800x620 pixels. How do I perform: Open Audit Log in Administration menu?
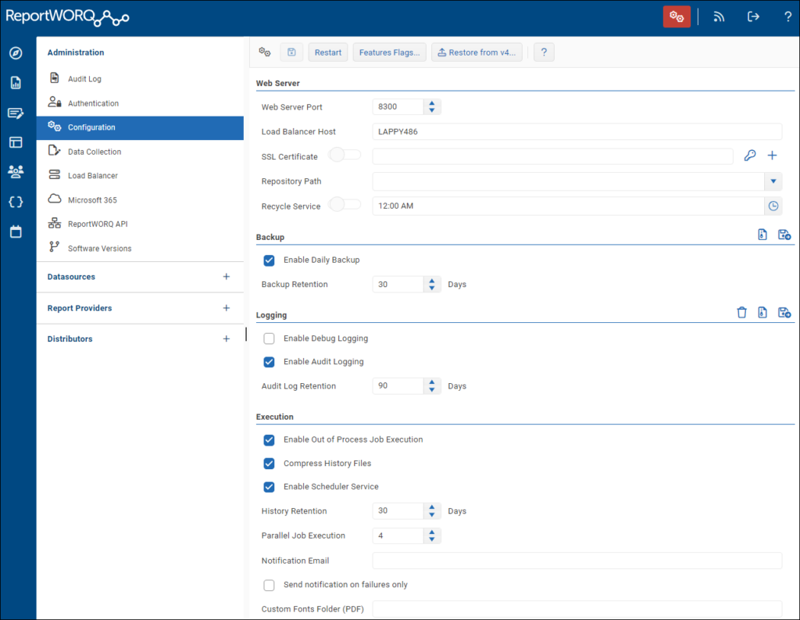tap(84, 79)
